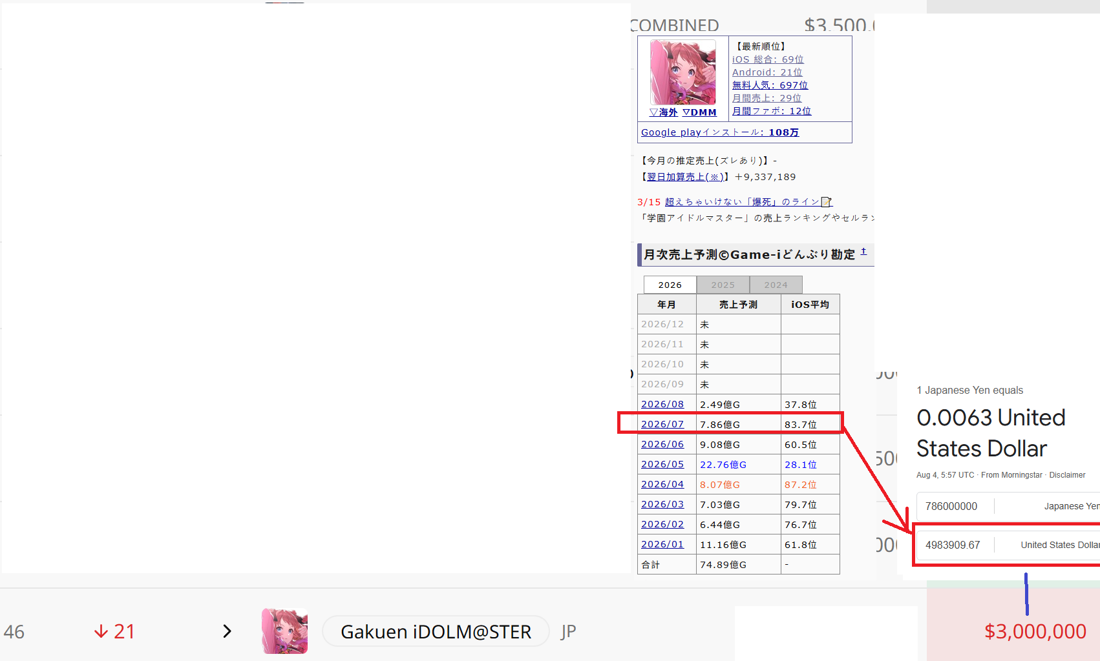Open the 2026/05 month link
1100x661 pixels.
tap(662, 464)
